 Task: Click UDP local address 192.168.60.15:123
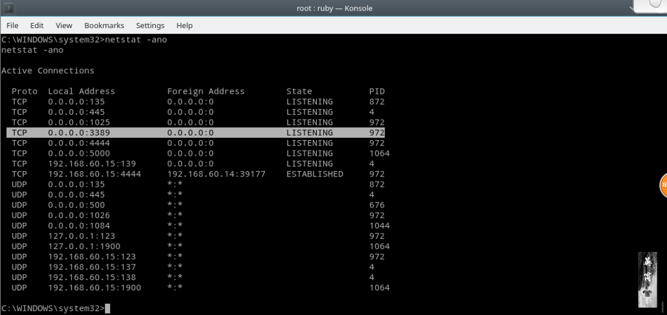click(x=92, y=257)
